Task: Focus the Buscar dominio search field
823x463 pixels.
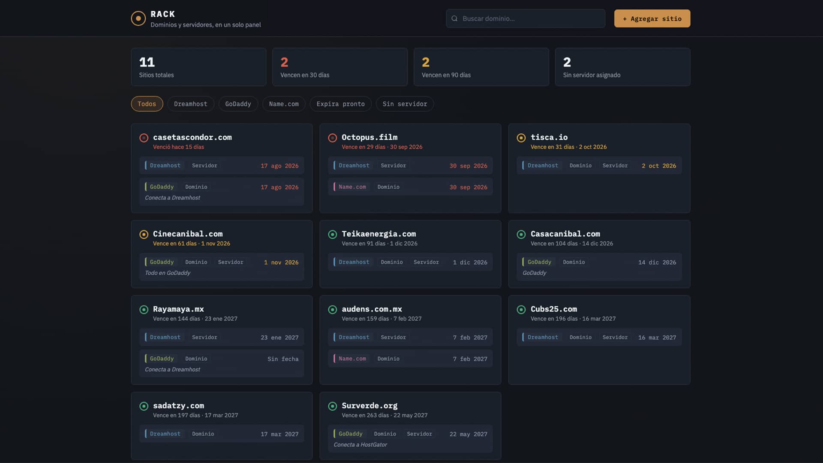Action: point(526,18)
